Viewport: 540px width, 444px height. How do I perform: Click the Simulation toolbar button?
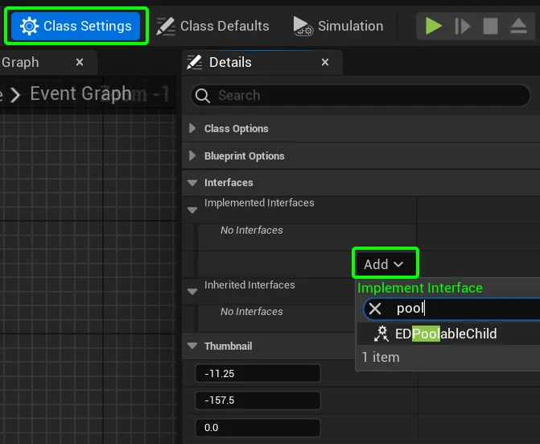point(338,26)
